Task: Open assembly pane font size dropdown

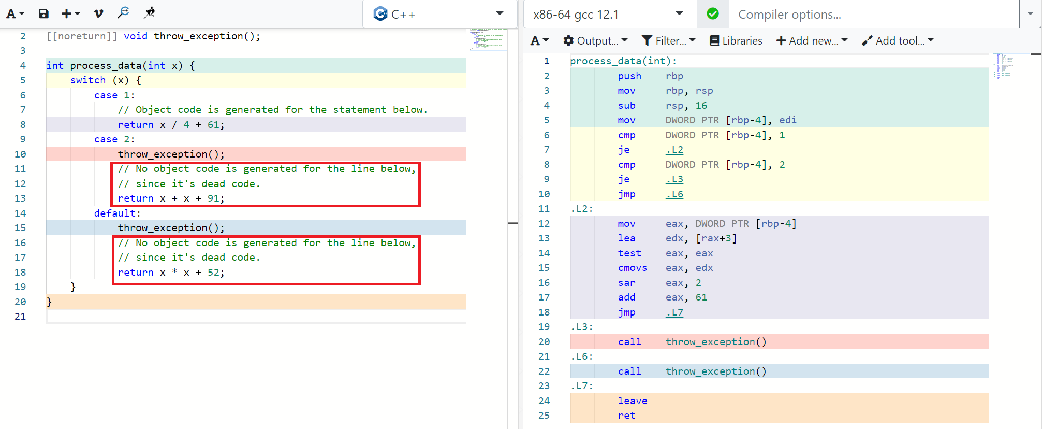Action: click(x=539, y=40)
